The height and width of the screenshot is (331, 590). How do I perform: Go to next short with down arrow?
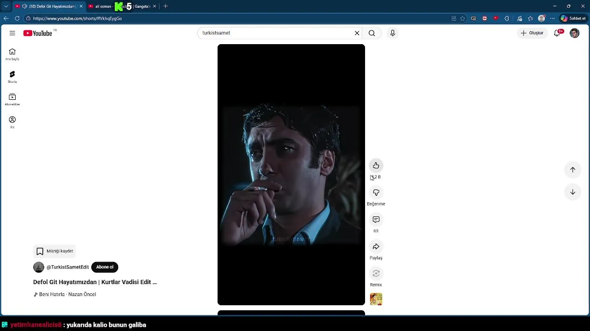point(572,192)
